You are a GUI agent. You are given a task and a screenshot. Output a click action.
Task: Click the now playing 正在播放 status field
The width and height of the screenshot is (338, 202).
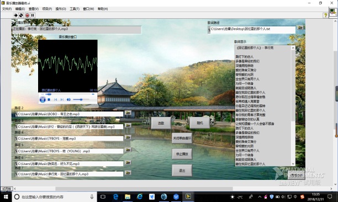[x=77, y=29]
